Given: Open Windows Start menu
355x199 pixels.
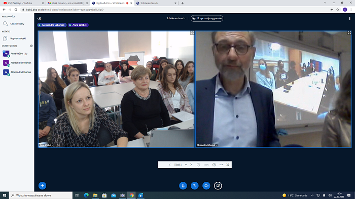Looking at the screenshot, I should [x=4, y=195].
